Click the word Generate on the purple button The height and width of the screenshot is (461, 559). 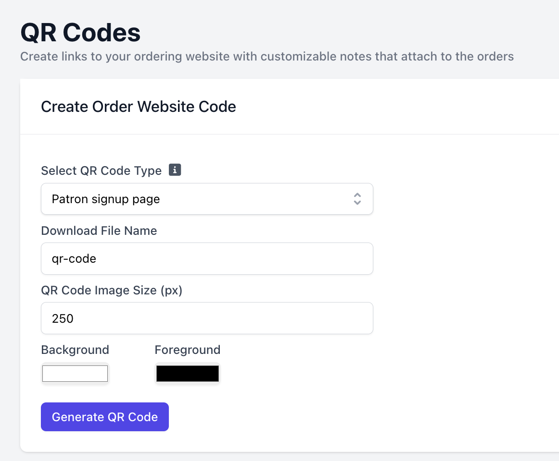coord(77,417)
